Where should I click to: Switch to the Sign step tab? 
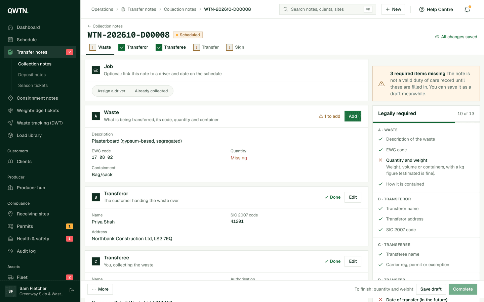point(235,47)
